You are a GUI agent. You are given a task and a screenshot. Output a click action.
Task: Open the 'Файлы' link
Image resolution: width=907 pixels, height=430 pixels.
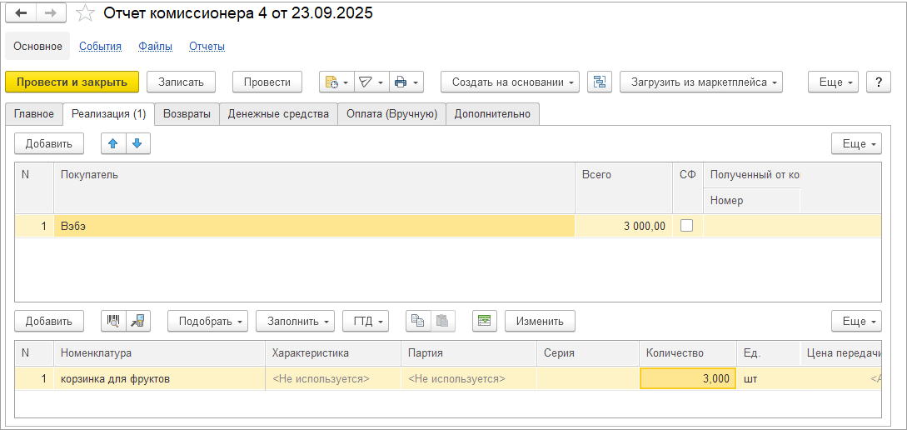click(155, 47)
